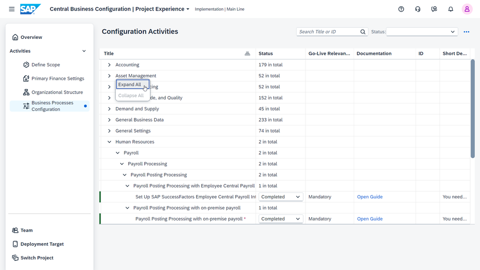Image resolution: width=480 pixels, height=270 pixels.
Task: Click the 'General Business Data' row title
Action: [x=139, y=120]
